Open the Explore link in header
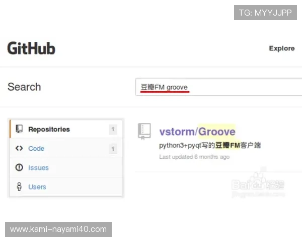302x242 pixels. tap(282, 48)
